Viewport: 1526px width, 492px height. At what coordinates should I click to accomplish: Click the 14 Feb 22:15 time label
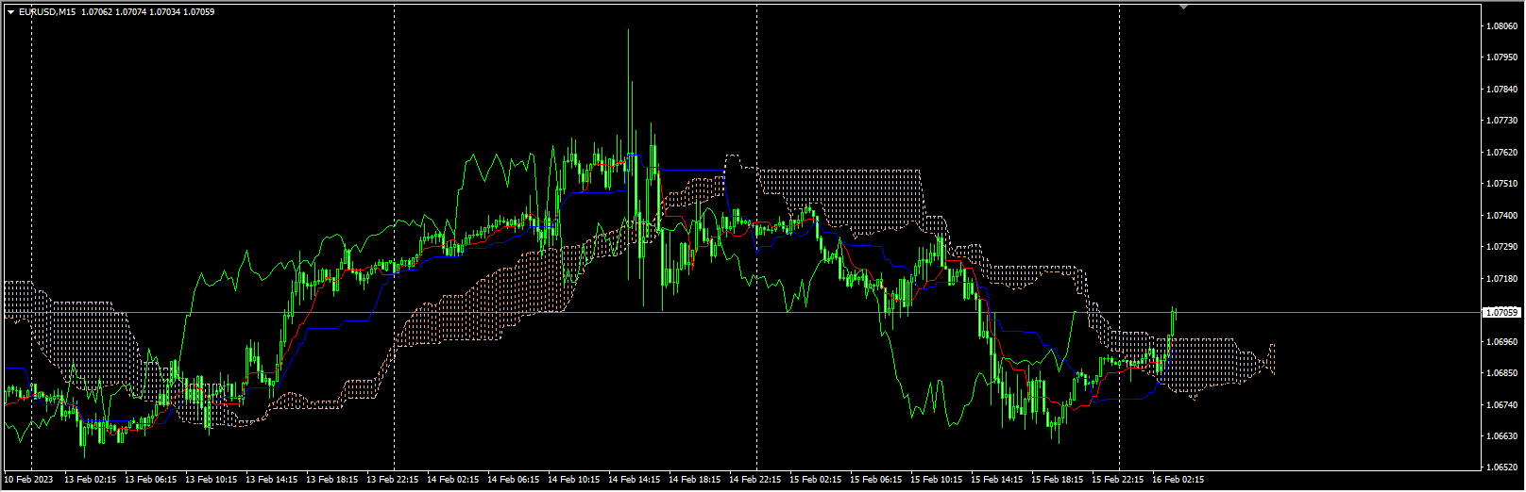click(x=755, y=480)
